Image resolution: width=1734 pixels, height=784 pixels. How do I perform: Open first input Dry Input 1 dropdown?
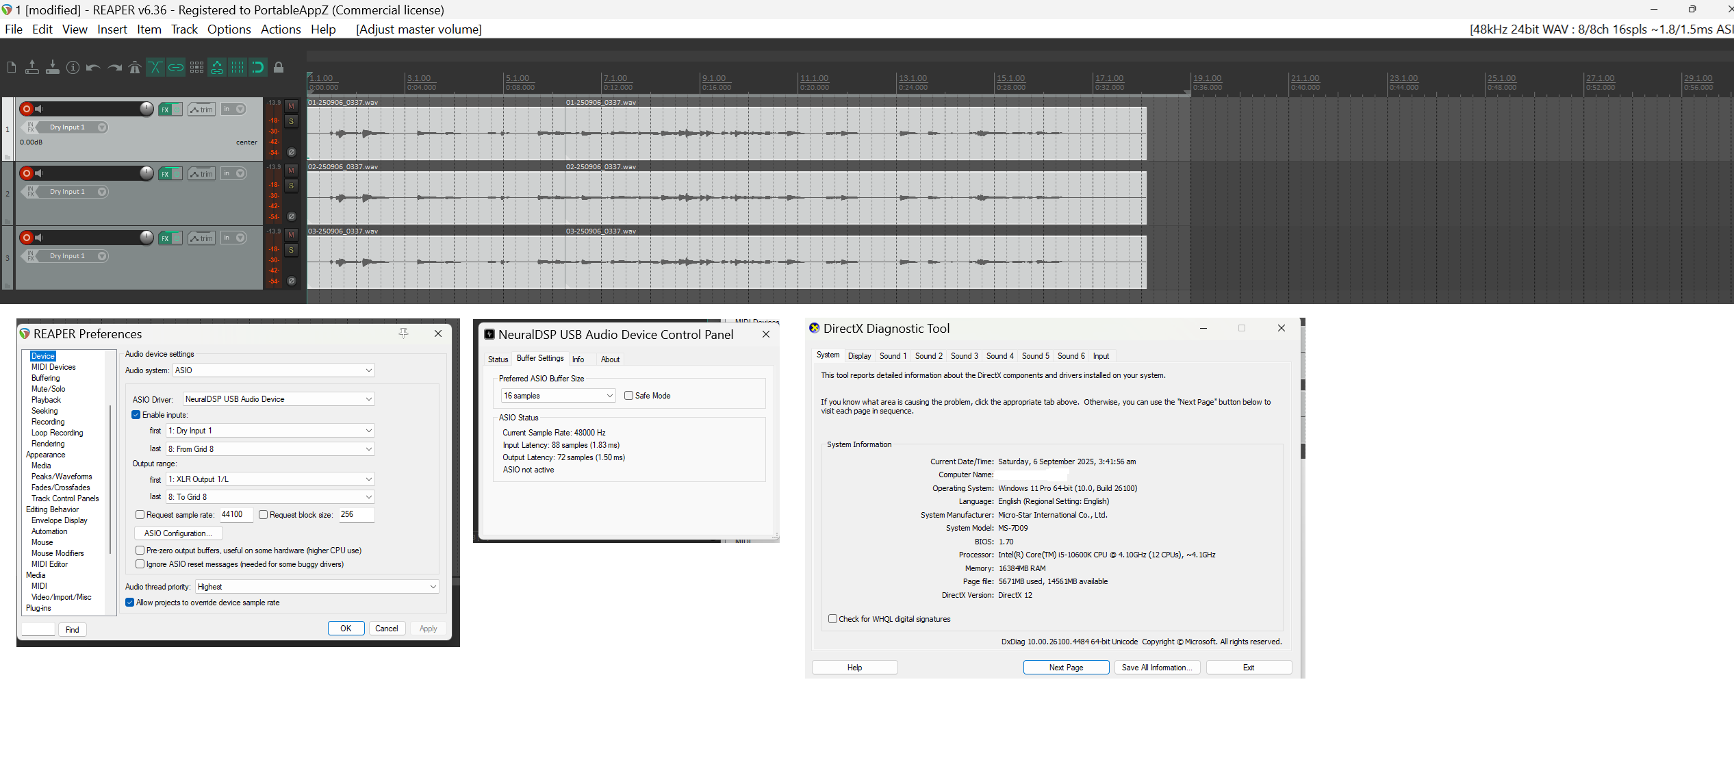270,431
